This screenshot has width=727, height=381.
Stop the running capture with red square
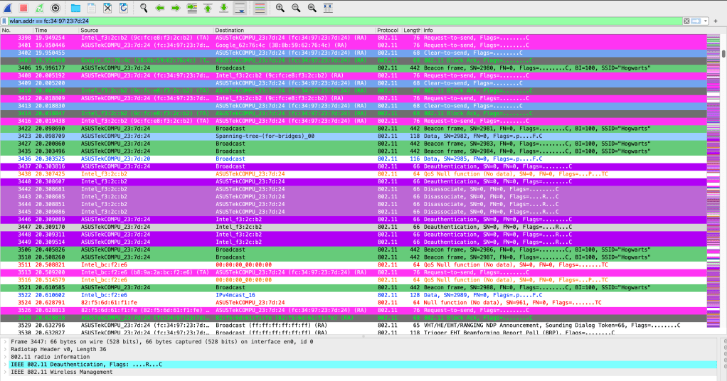pos(23,8)
